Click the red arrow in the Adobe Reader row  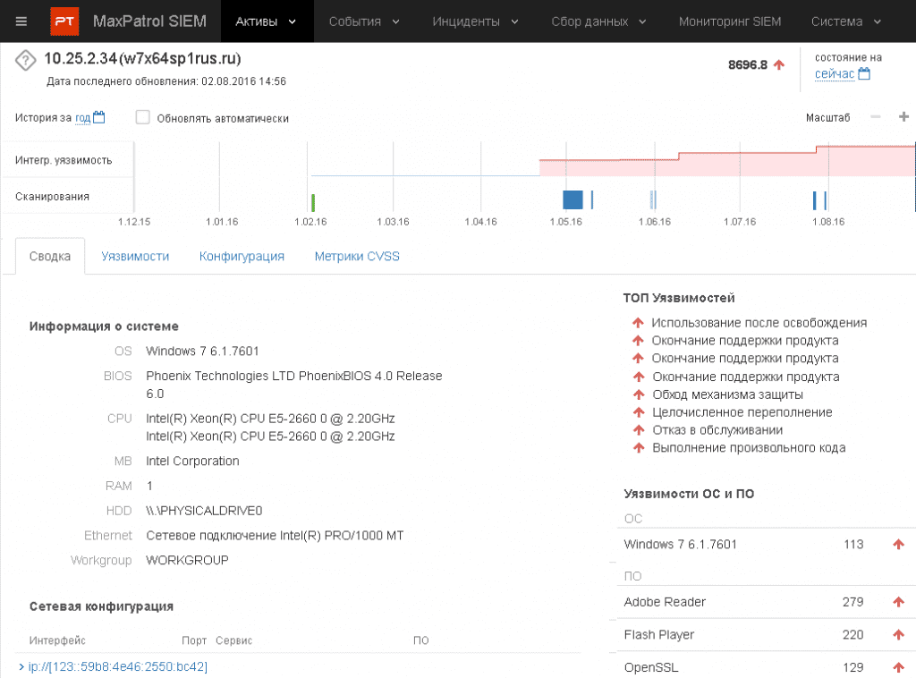898,601
